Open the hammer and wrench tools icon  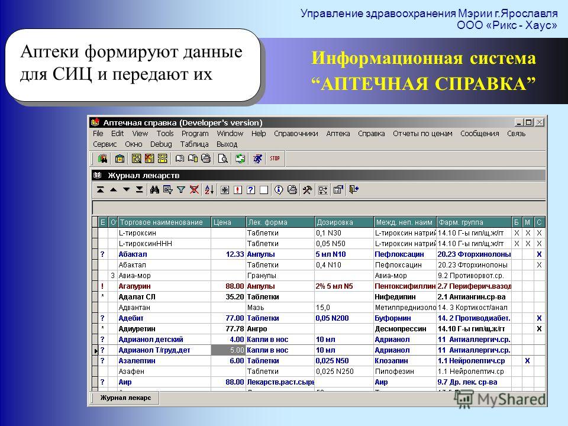coord(307,189)
